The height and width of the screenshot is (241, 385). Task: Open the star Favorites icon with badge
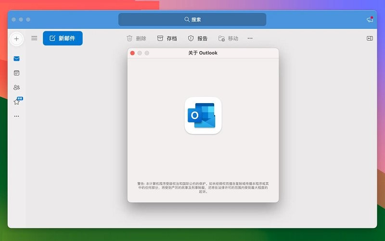click(x=17, y=102)
